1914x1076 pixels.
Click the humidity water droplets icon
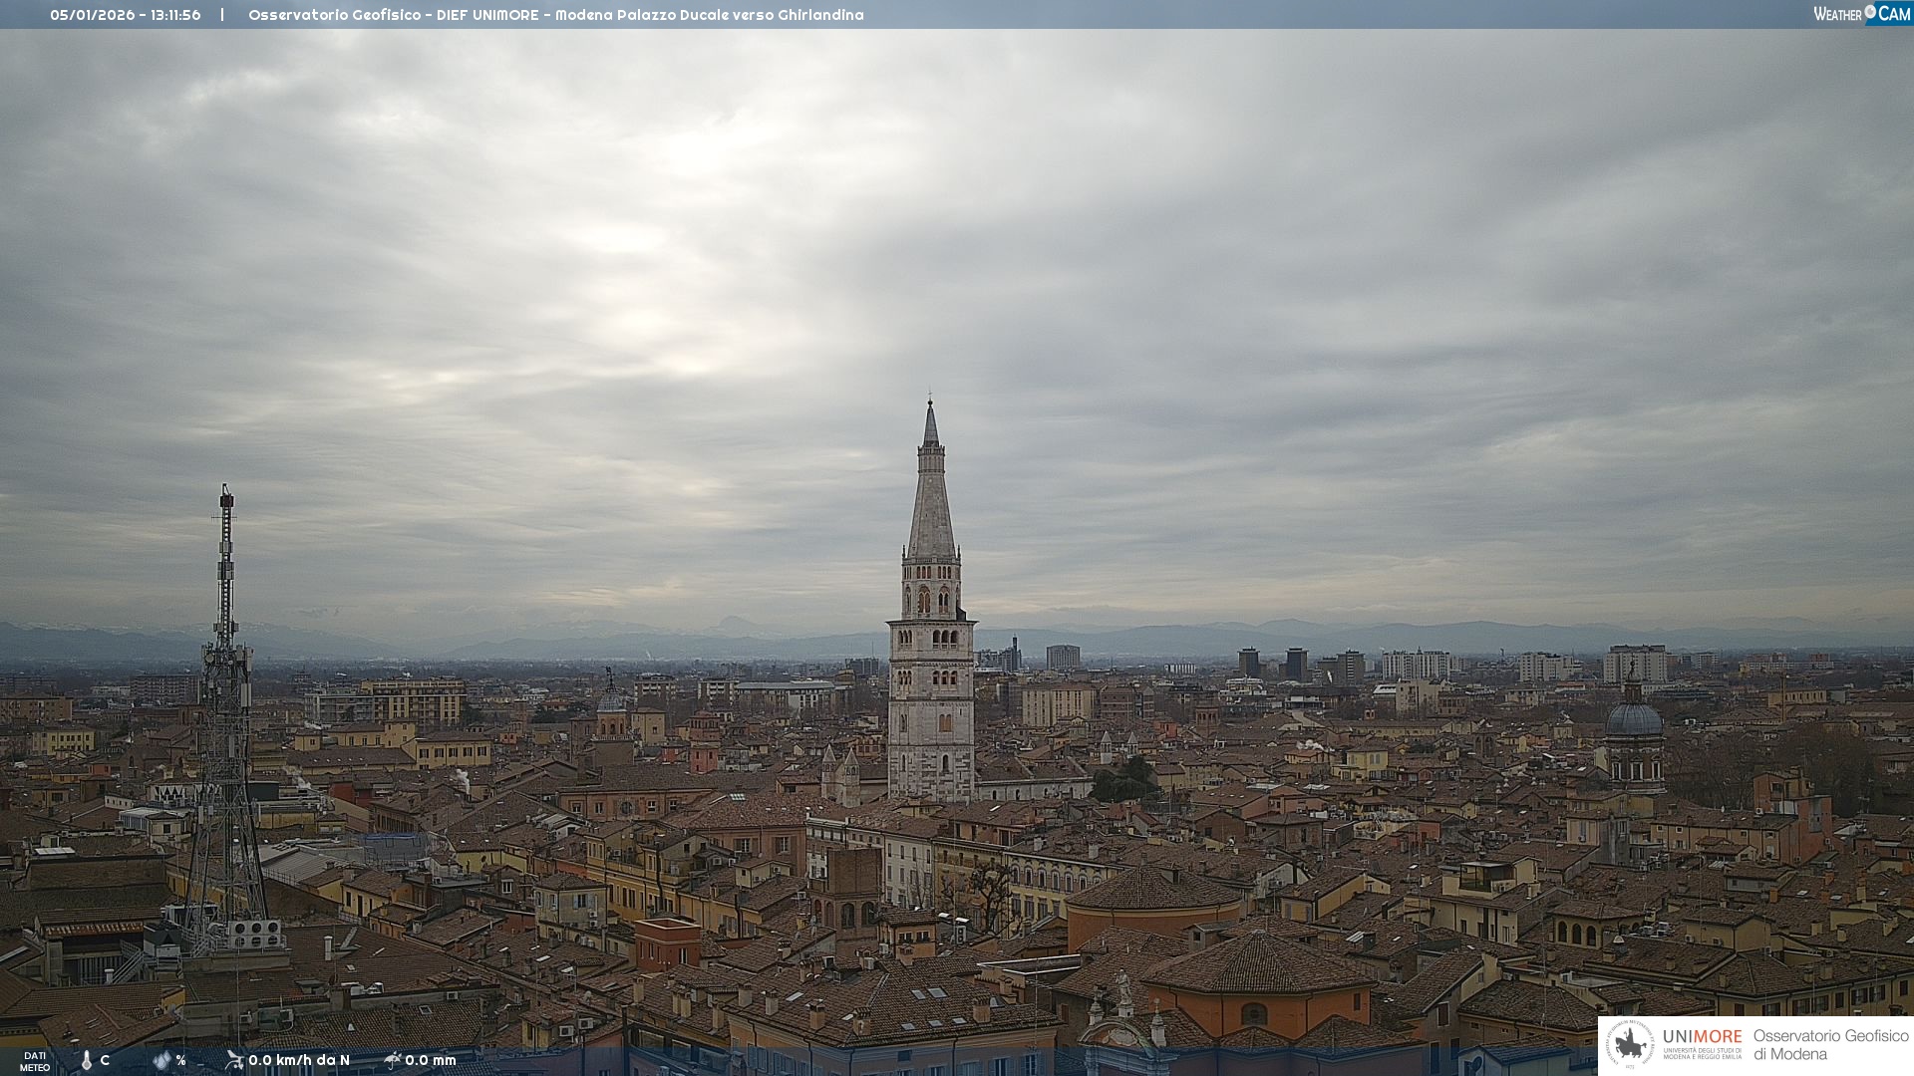click(161, 1060)
